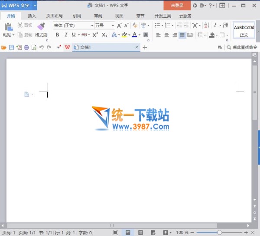Apply subscript formatting
The width and height of the screenshot is (260, 236).
(x=104, y=35)
